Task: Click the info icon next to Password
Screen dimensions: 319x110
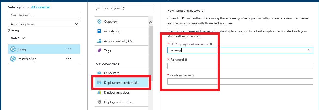Action: [186, 59]
